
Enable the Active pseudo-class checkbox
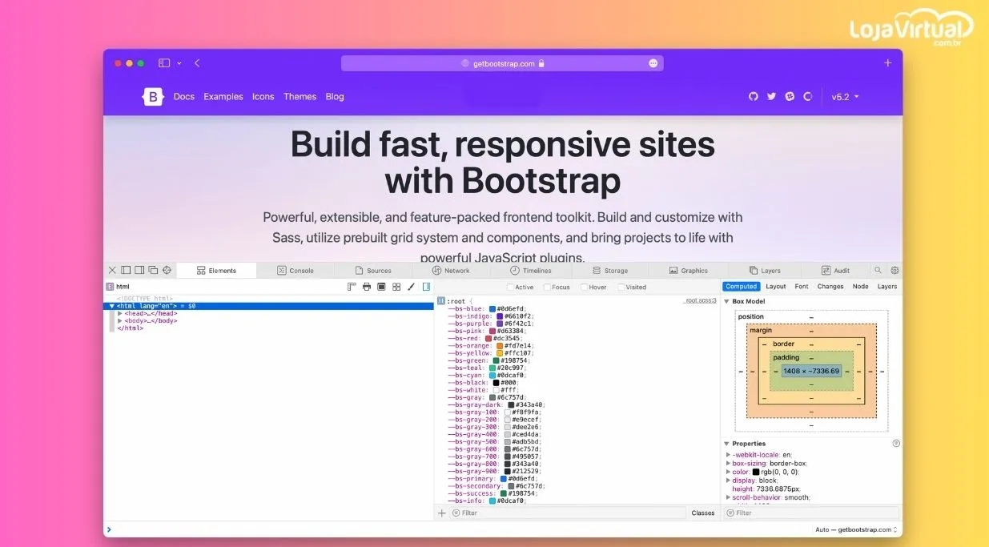pos(511,287)
